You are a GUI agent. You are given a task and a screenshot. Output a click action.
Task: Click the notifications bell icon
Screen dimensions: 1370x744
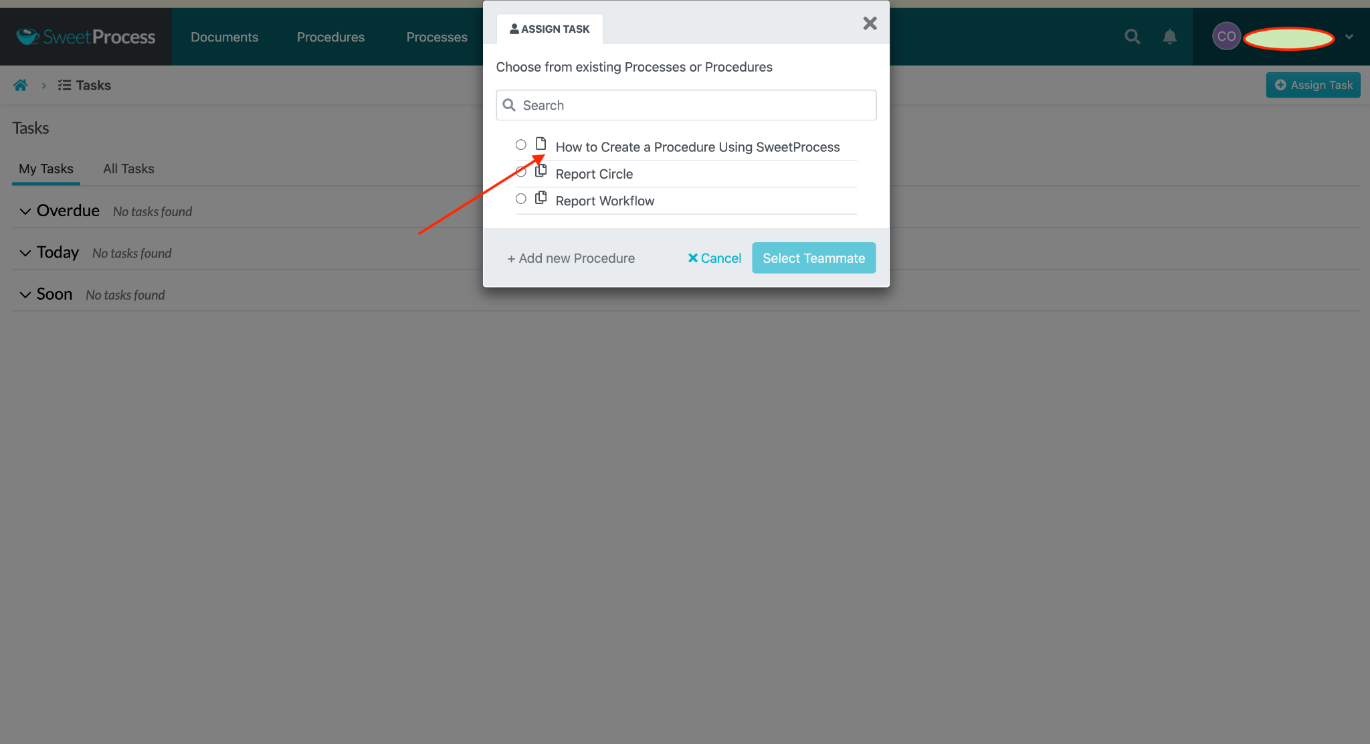(x=1171, y=37)
